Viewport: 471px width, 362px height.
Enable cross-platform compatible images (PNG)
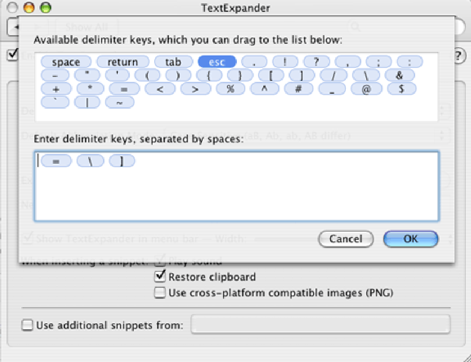[x=160, y=292]
